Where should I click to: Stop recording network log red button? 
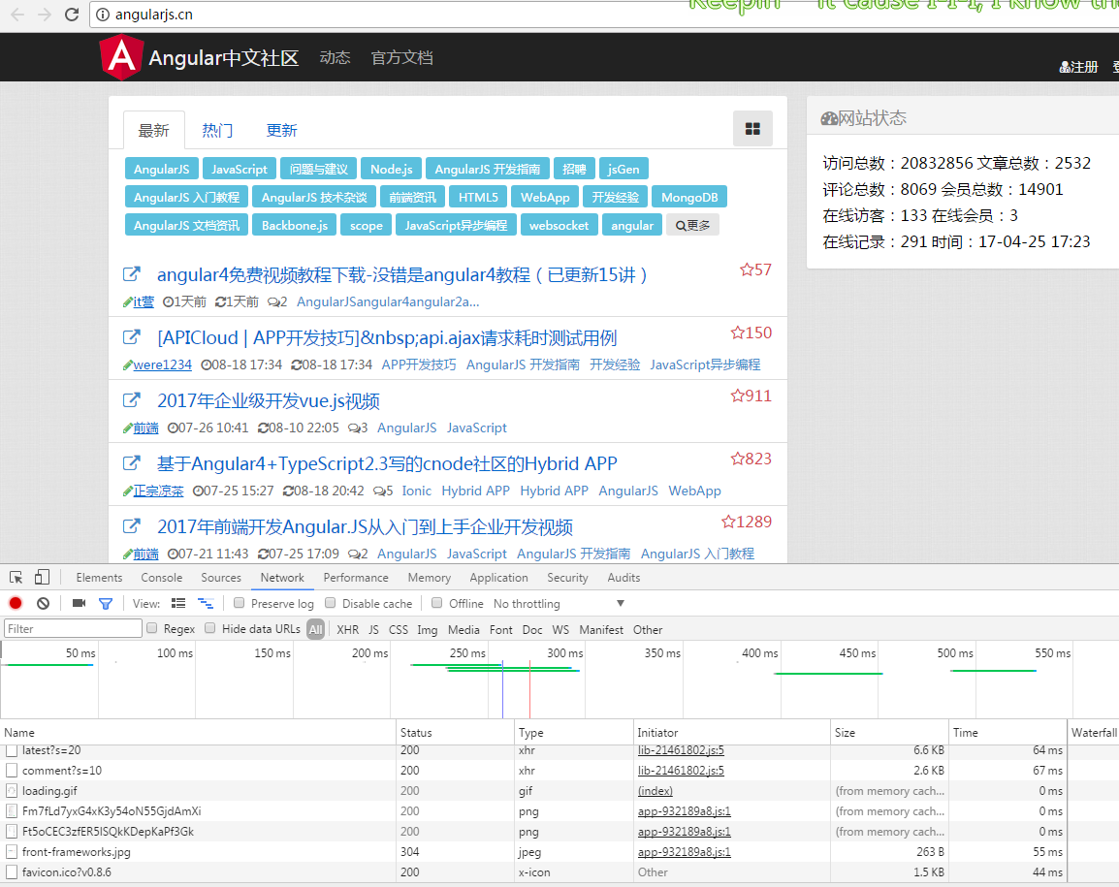pyautogui.click(x=15, y=603)
